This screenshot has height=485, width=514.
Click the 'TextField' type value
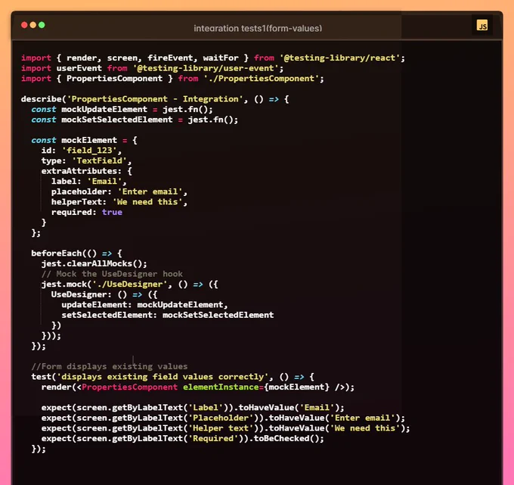point(99,160)
